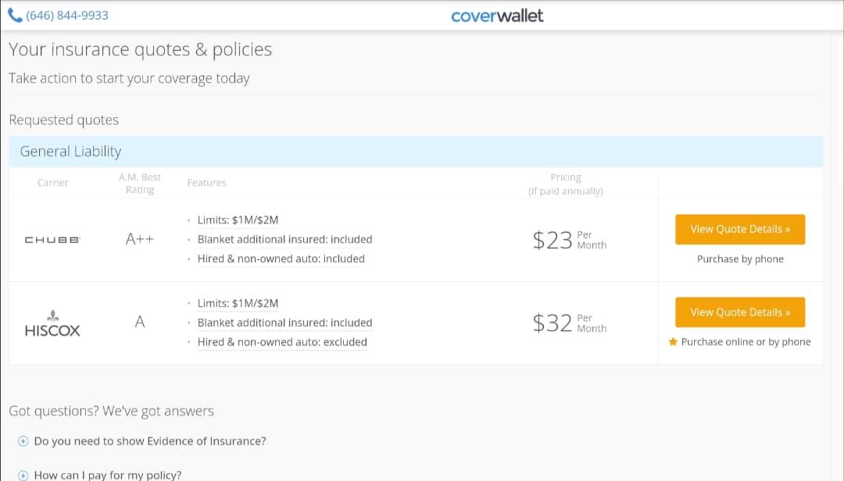Click the A rating for Hiscox
The height and width of the screenshot is (481, 844).
click(x=139, y=322)
